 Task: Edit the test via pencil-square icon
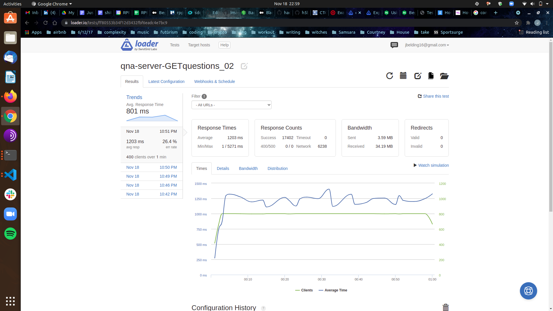coord(418,76)
